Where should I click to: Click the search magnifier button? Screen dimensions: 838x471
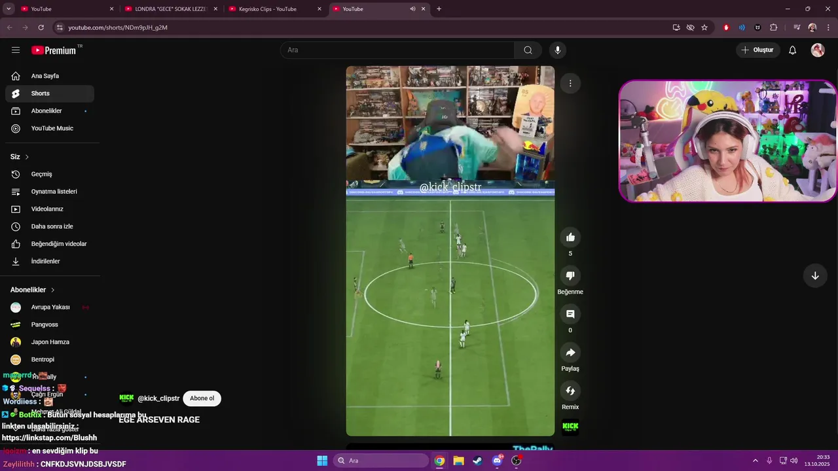[x=528, y=50]
